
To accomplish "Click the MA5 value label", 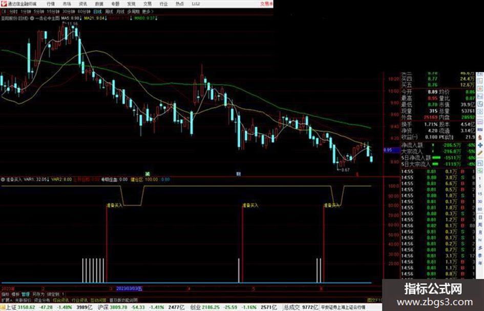I will click(71, 18).
